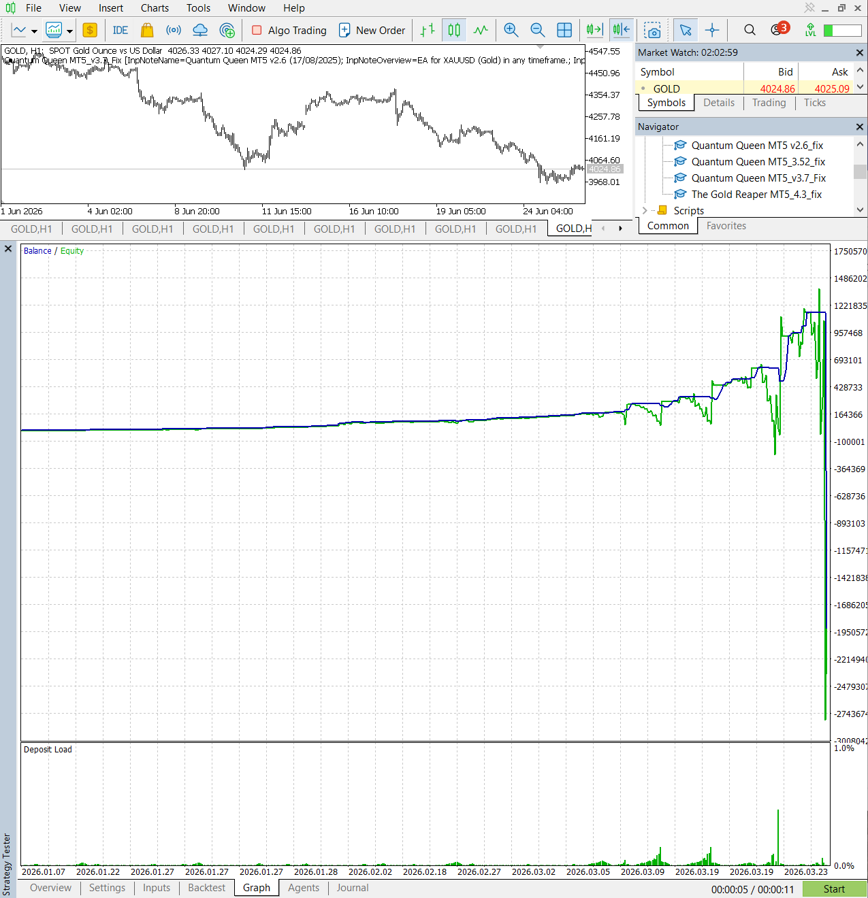Viewport: 868px width, 898px height.
Task: Select Quantum Queen MT5_v3.7_Fix expert
Action: tap(750, 178)
